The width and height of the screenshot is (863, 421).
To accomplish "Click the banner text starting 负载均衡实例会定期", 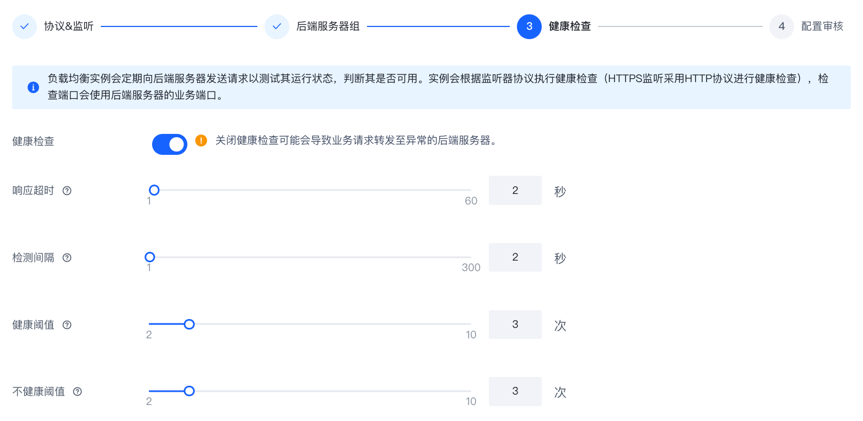I will (x=438, y=87).
